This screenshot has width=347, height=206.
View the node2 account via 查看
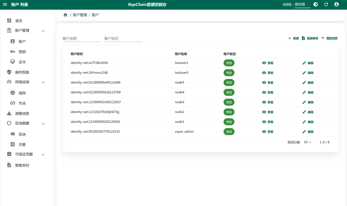tap(268, 112)
